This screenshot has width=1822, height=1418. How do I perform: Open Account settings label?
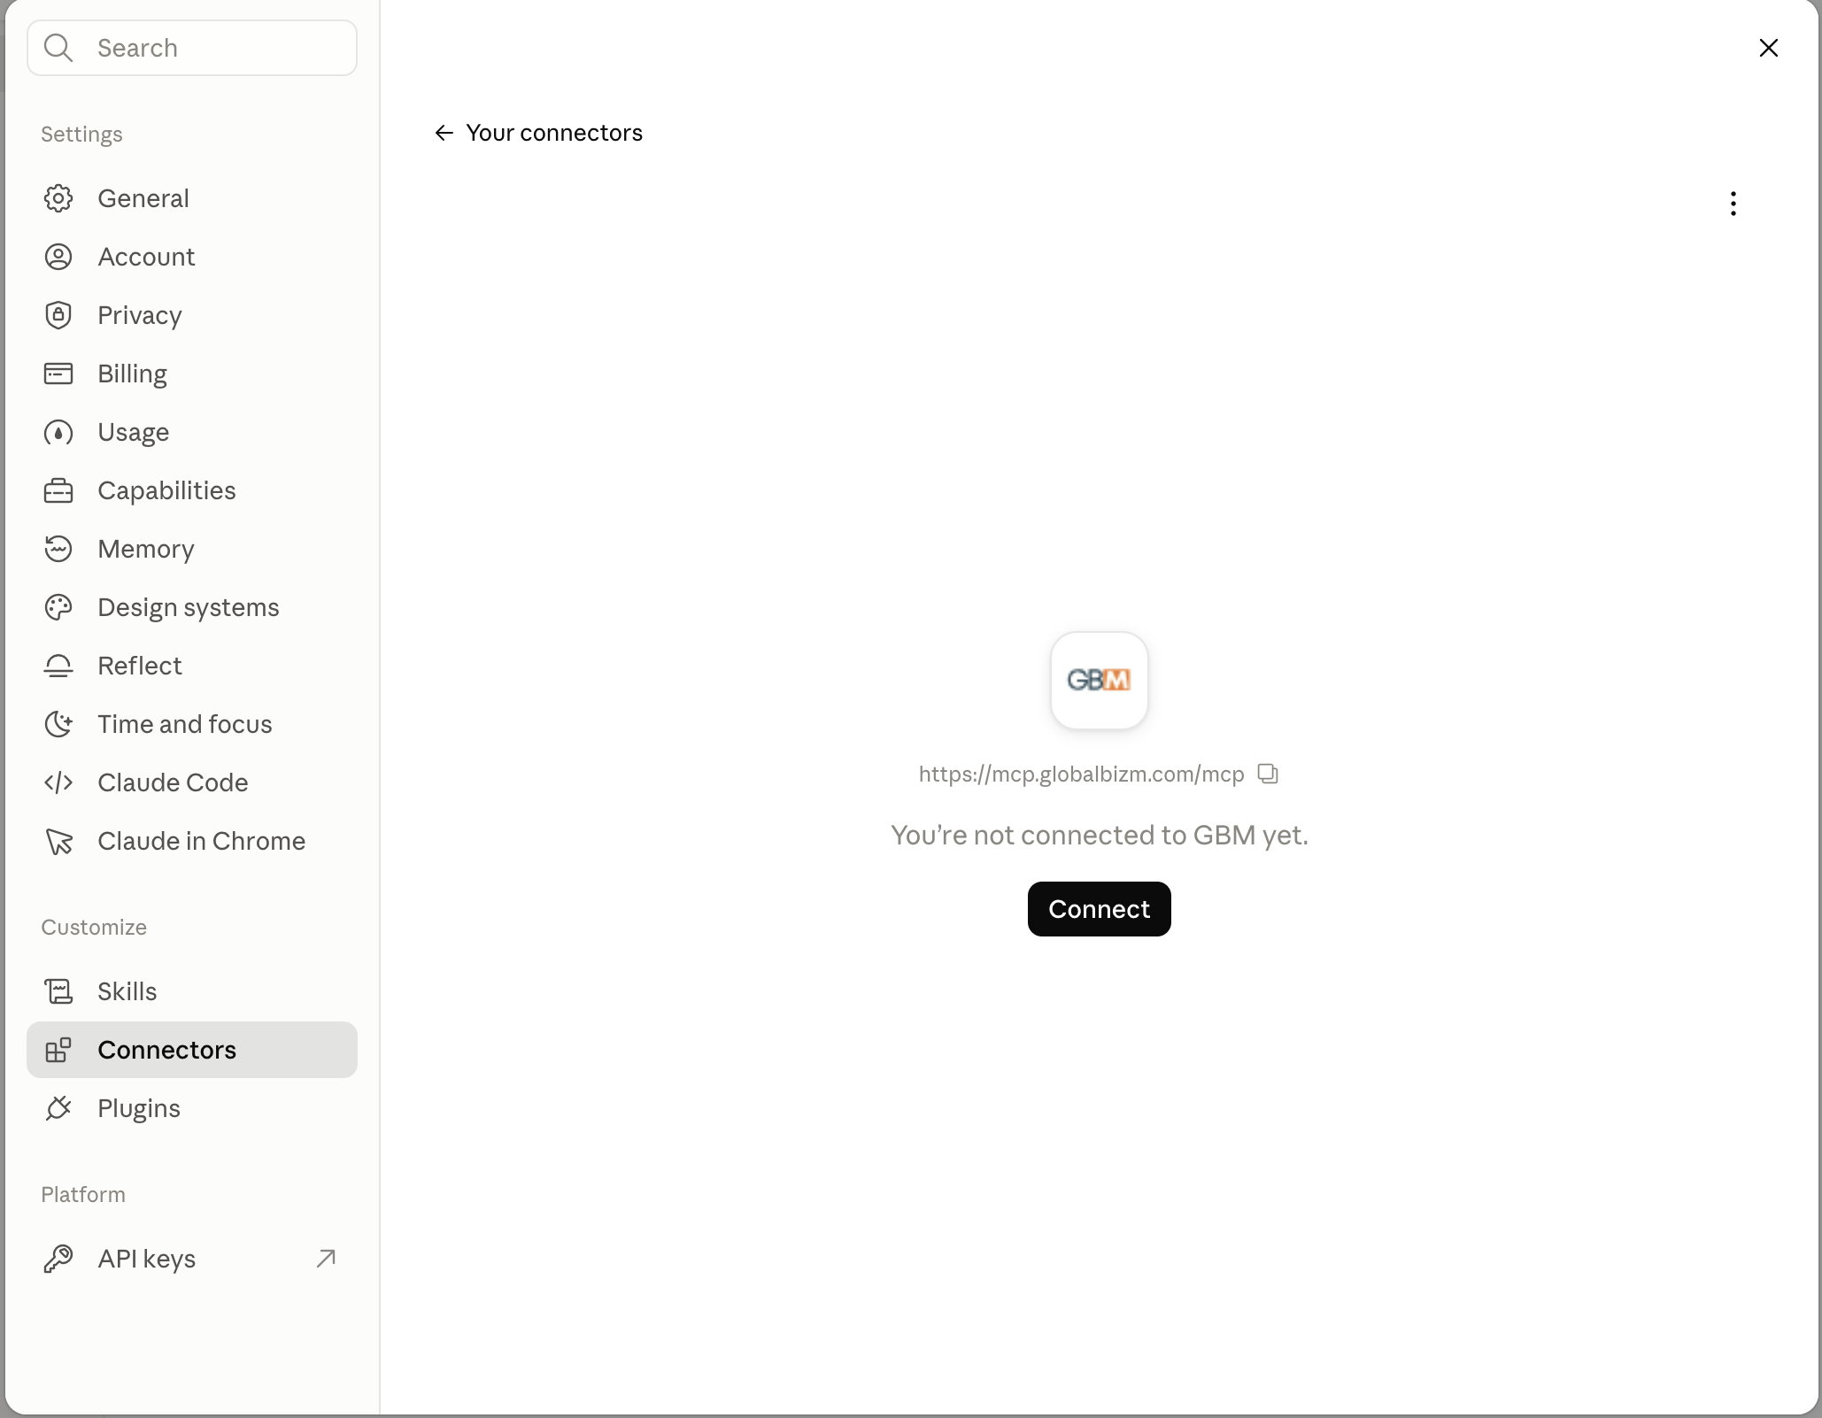(x=146, y=257)
